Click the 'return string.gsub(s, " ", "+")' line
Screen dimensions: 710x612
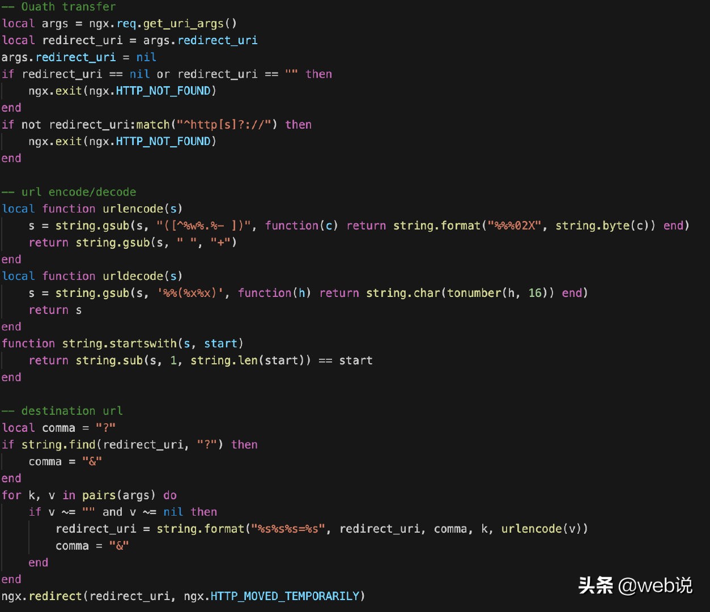133,243
